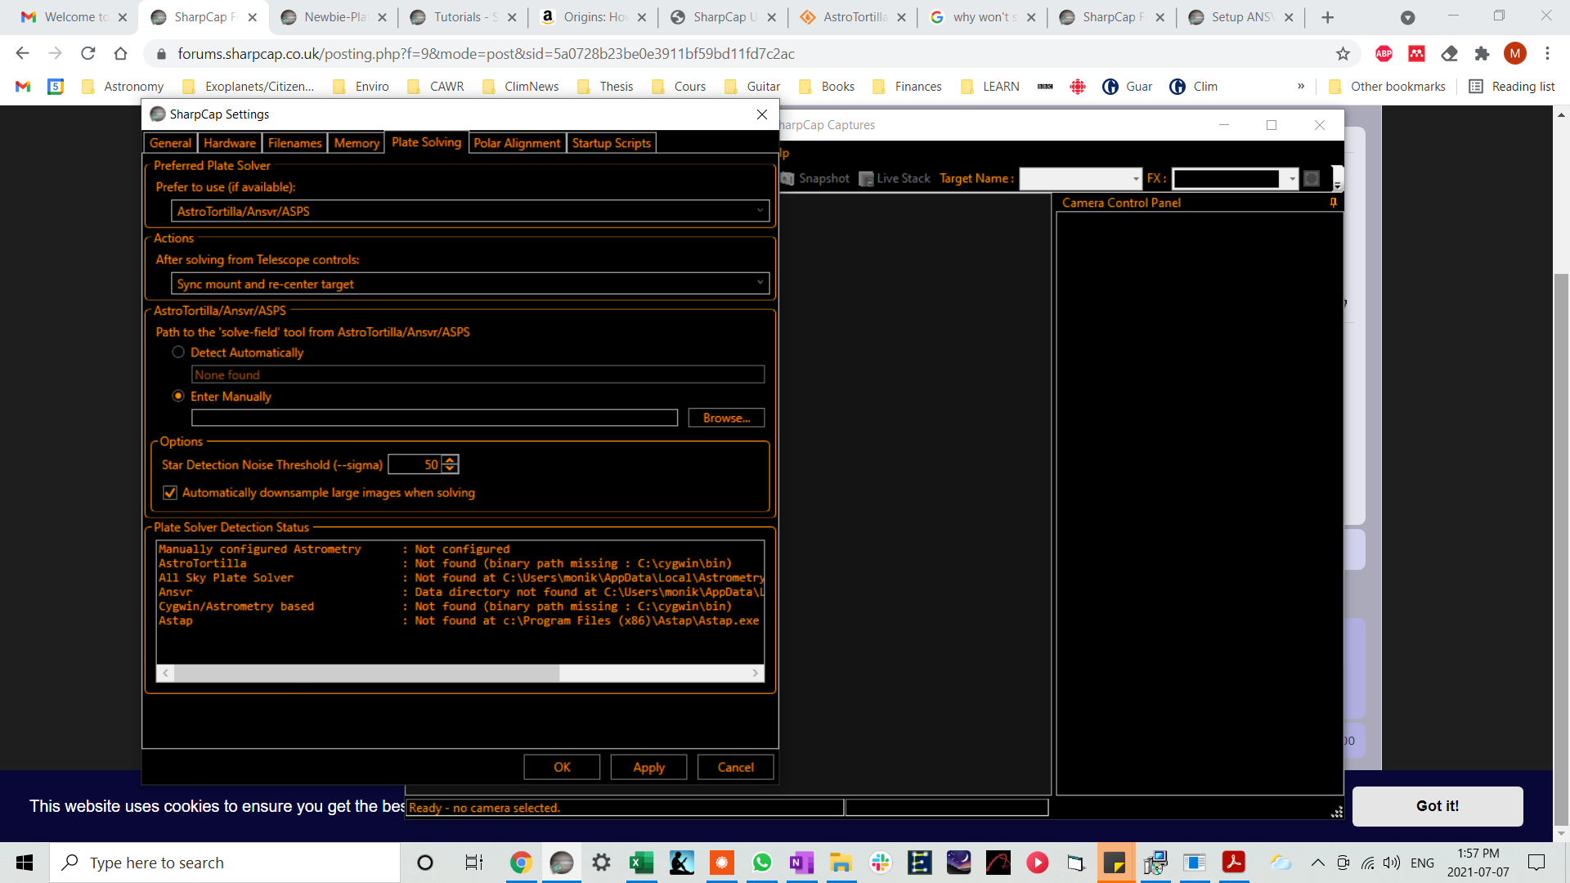
Task: Open Excel from the taskbar
Action: (x=641, y=863)
